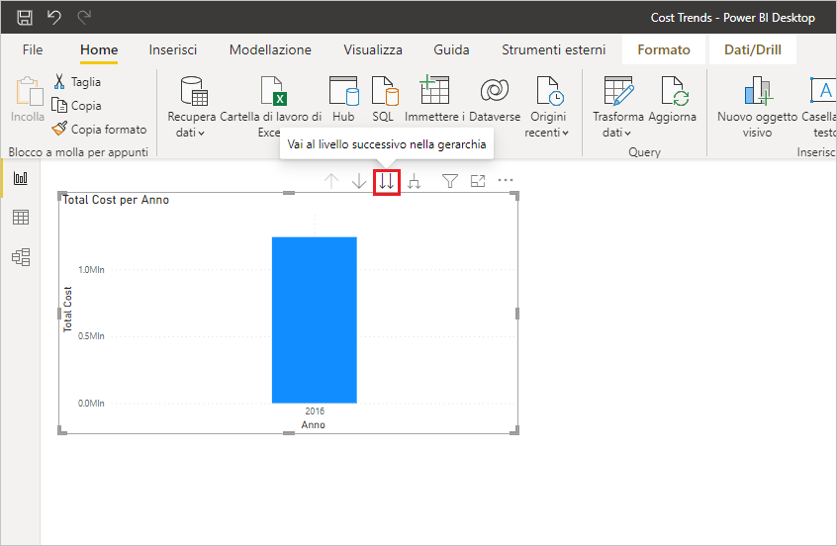Click the 2016 blue bar in the chart

315,319
